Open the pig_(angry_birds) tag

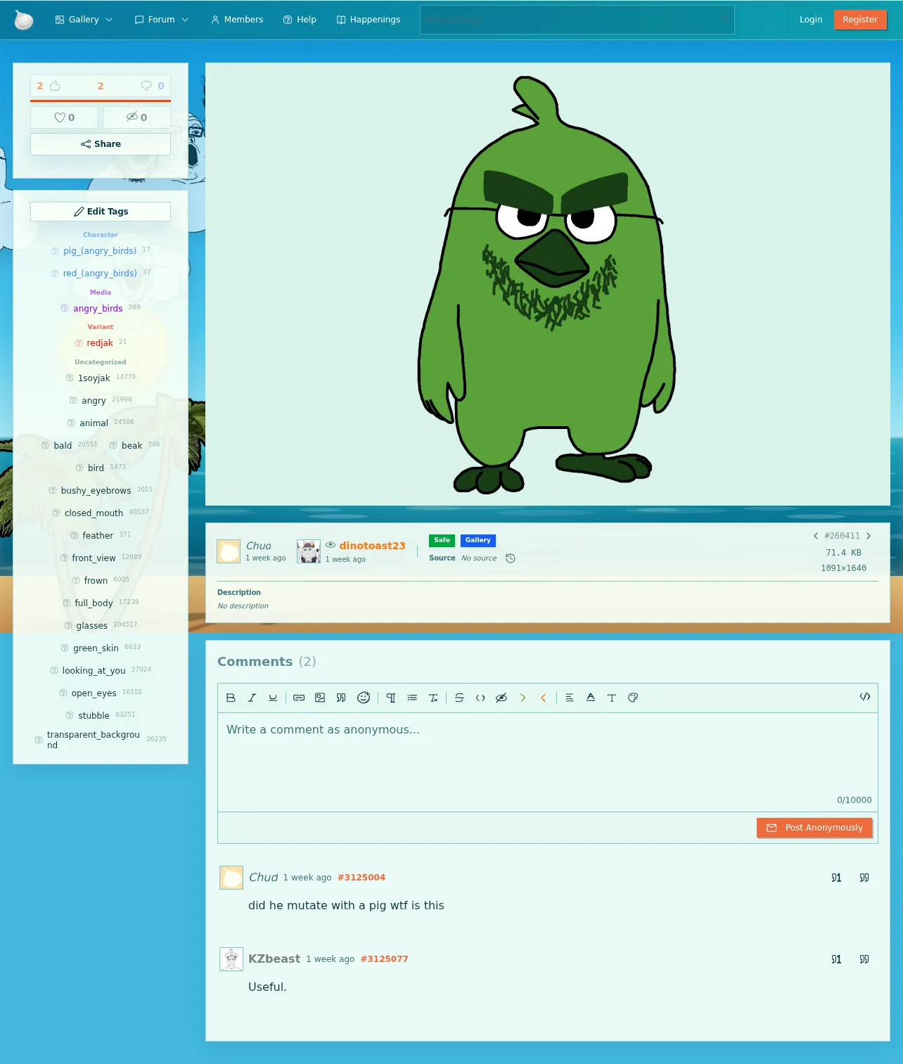(100, 251)
